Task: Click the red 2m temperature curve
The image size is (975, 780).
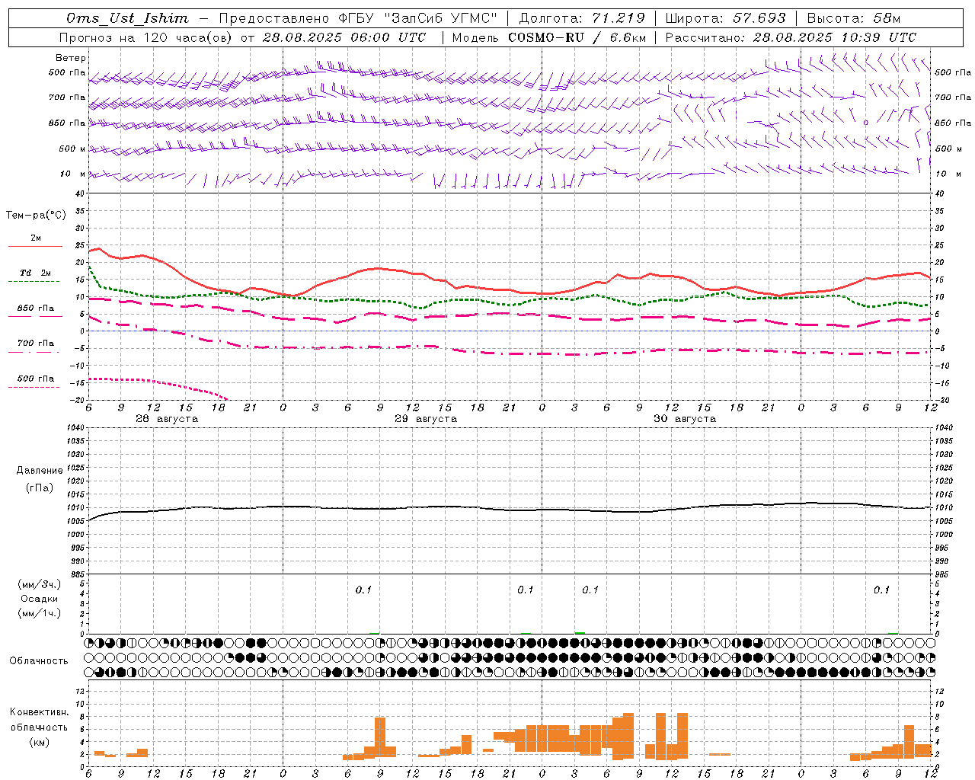Action: 509,289
